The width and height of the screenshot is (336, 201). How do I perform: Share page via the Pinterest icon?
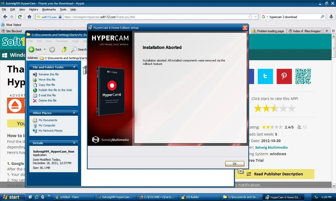(x=284, y=76)
